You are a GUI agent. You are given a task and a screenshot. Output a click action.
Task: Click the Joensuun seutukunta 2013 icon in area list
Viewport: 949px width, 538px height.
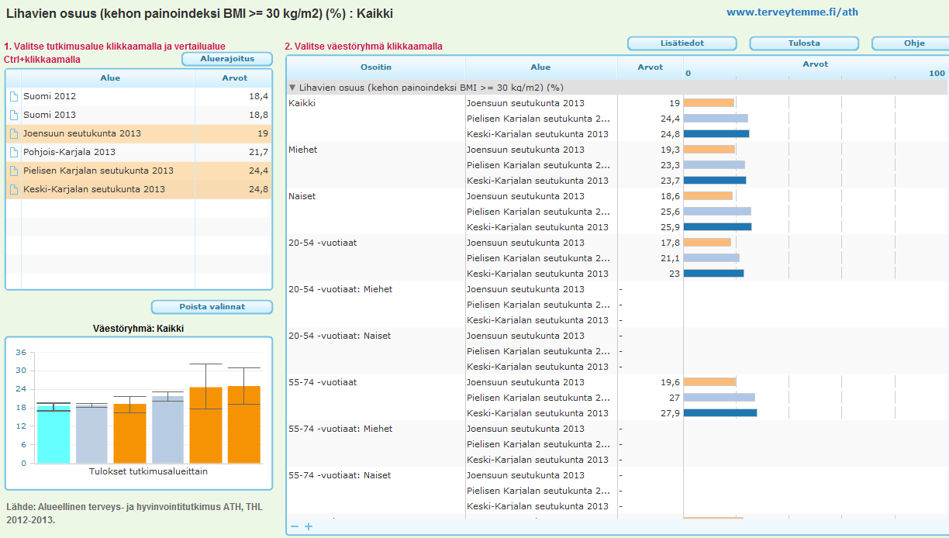click(13, 134)
